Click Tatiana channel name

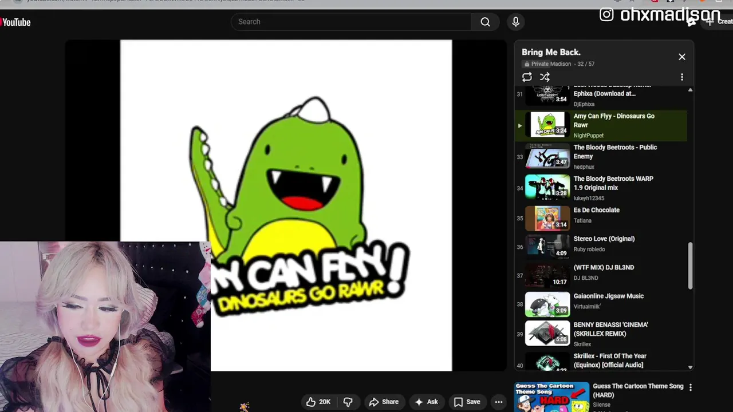582,221
